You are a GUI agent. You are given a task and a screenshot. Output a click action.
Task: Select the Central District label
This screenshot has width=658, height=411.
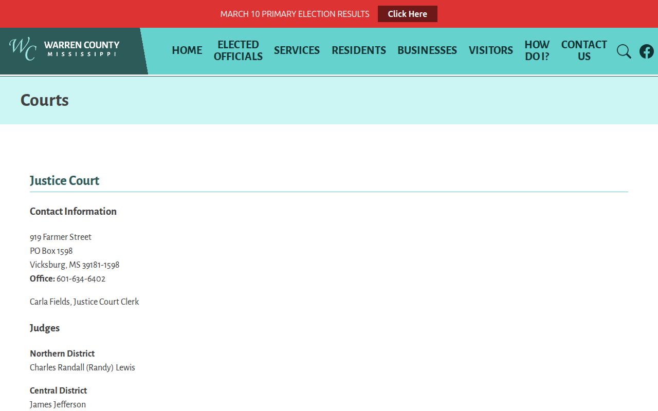coord(59,390)
